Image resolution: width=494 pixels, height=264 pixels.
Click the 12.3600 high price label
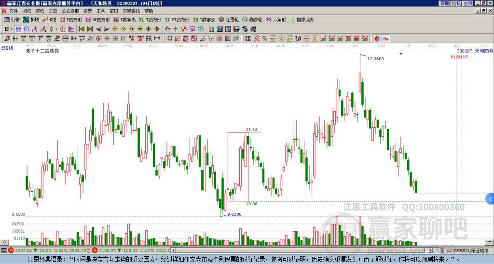tap(375, 59)
